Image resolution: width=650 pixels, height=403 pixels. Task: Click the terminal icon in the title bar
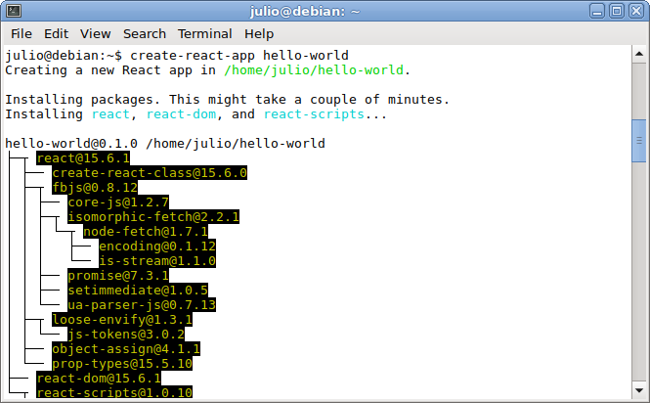tap(14, 11)
